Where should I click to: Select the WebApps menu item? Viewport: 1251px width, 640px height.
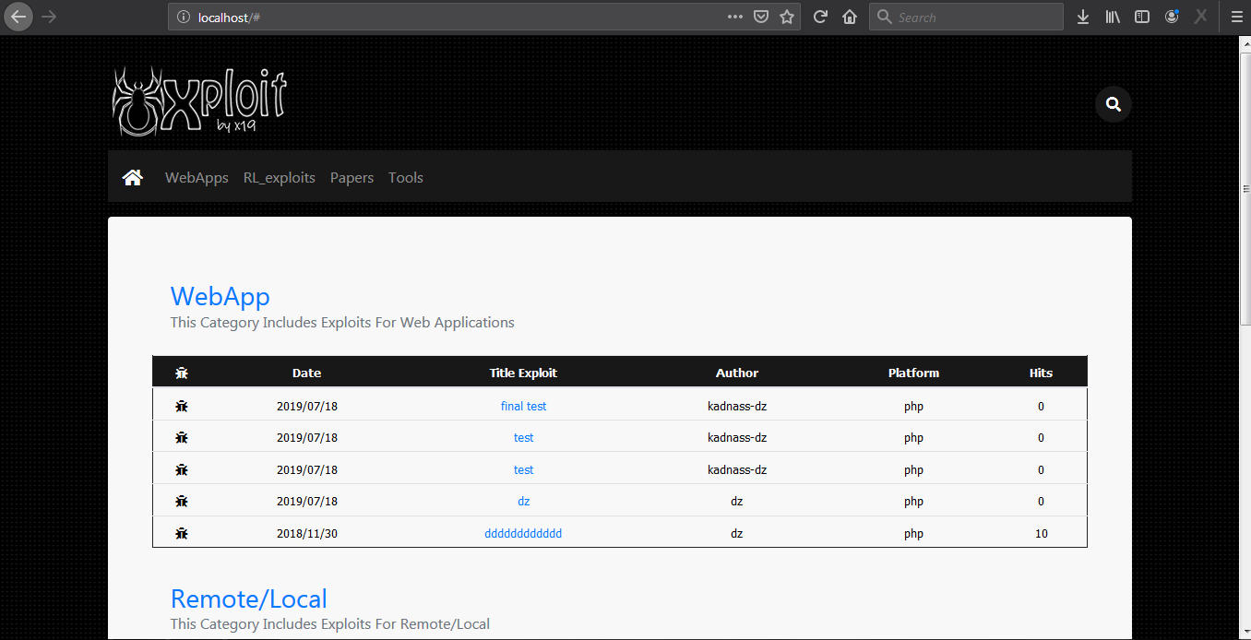pyautogui.click(x=197, y=177)
